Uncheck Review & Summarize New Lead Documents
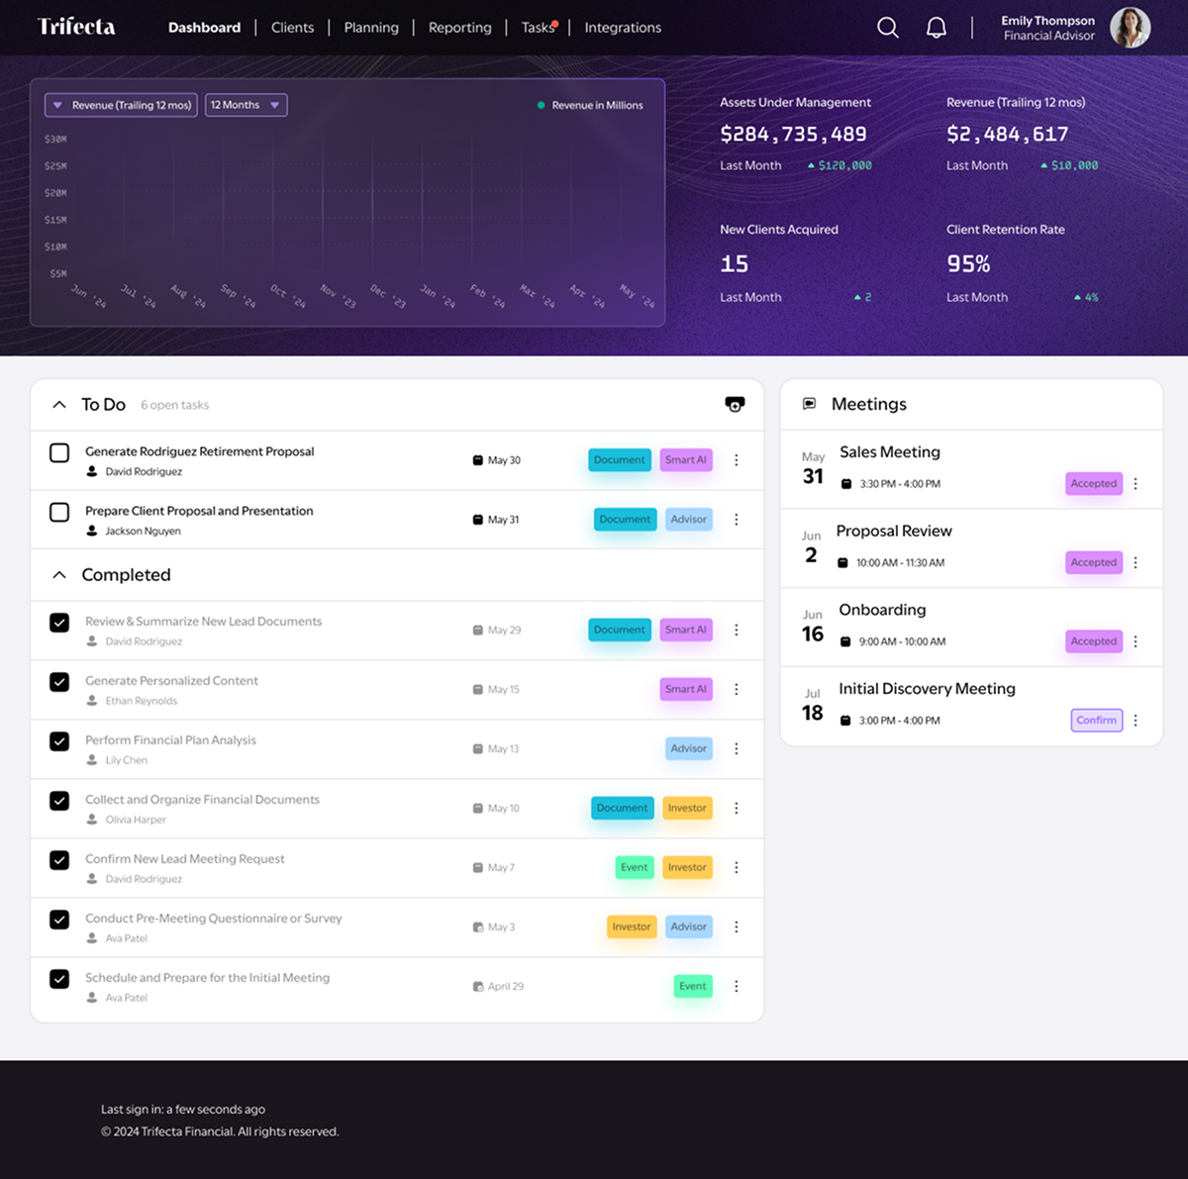 click(59, 623)
